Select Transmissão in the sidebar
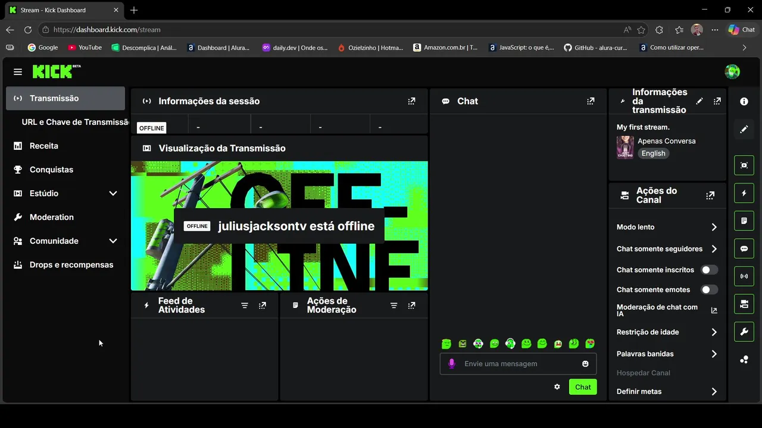This screenshot has width=762, height=428. coord(65,98)
